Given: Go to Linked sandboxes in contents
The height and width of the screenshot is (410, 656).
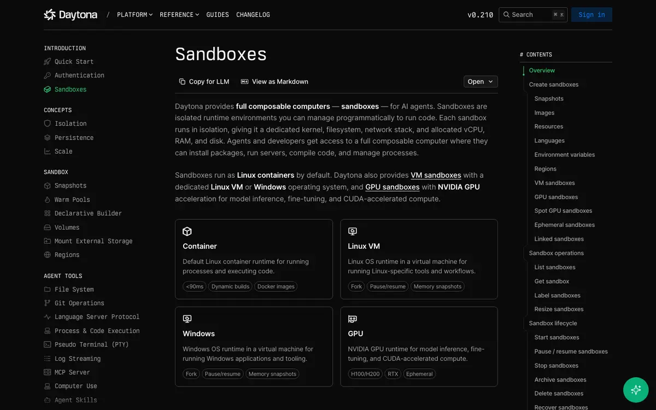Looking at the screenshot, I should point(559,239).
